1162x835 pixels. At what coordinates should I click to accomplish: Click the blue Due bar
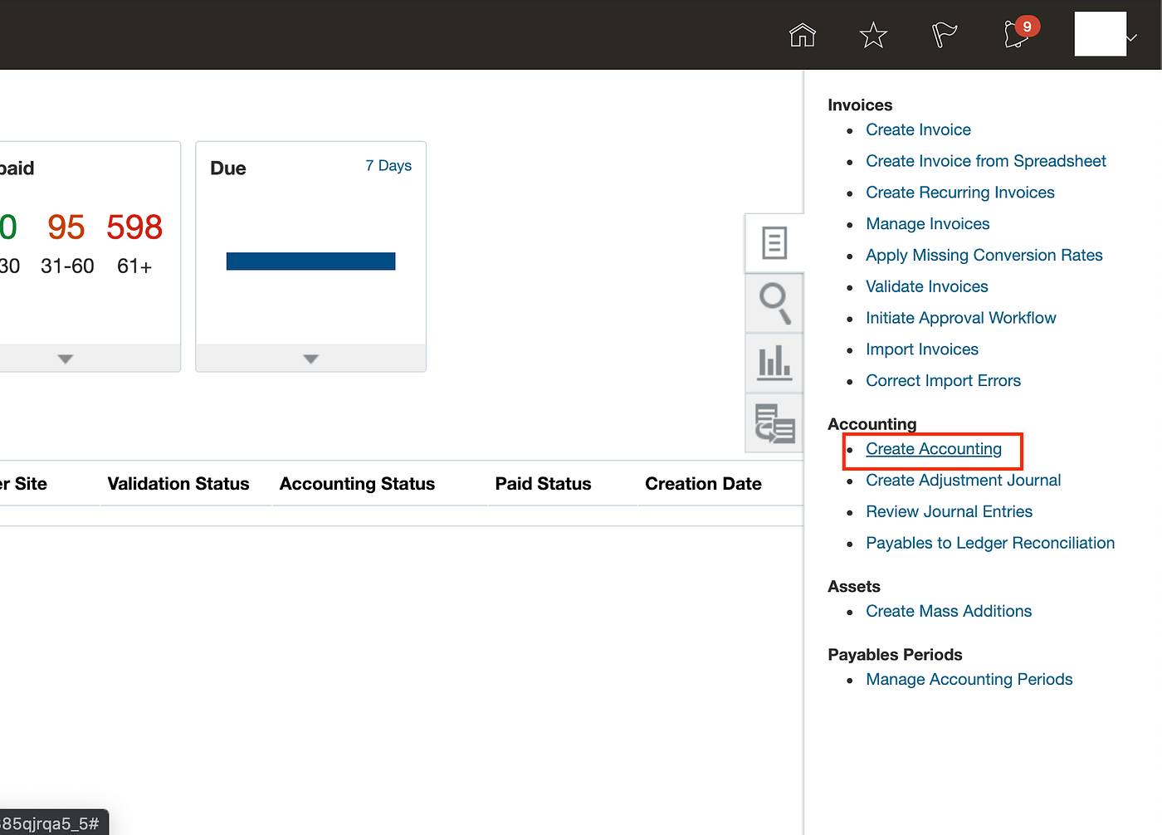click(311, 261)
